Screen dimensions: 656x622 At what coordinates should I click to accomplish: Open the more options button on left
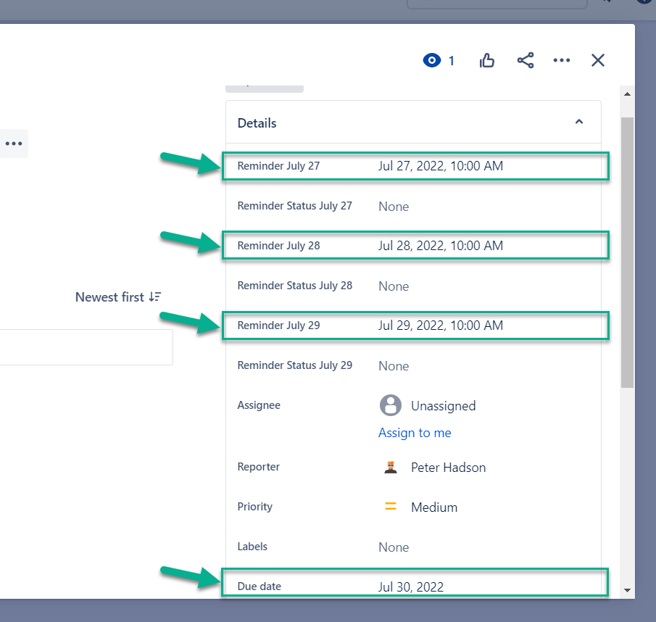point(14,144)
